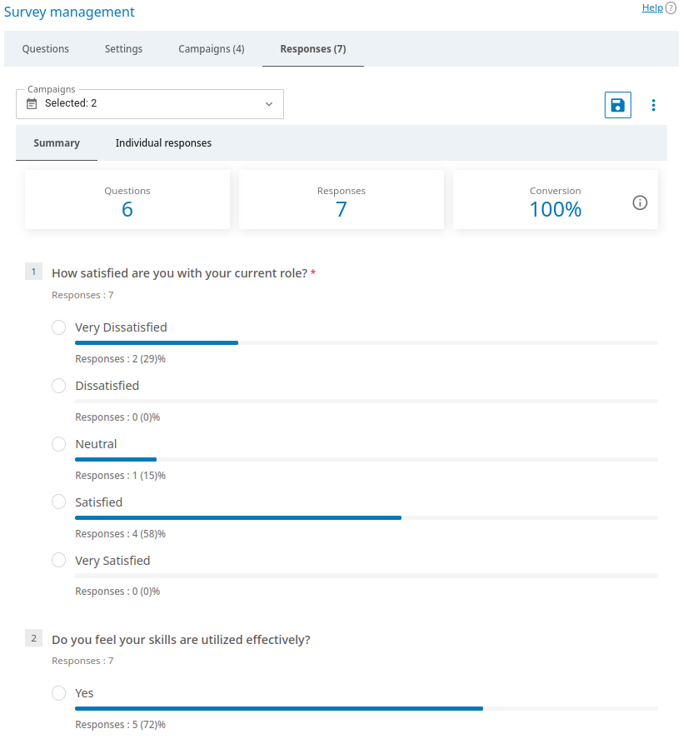Image resolution: width=683 pixels, height=744 pixels.
Task: Expand the Campaigns dropdown chevron
Action: click(269, 104)
